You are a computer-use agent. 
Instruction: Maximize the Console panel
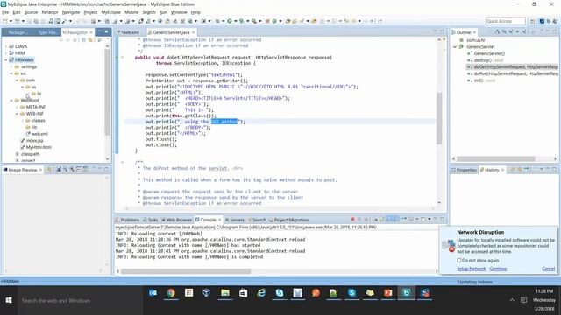[x=442, y=219]
